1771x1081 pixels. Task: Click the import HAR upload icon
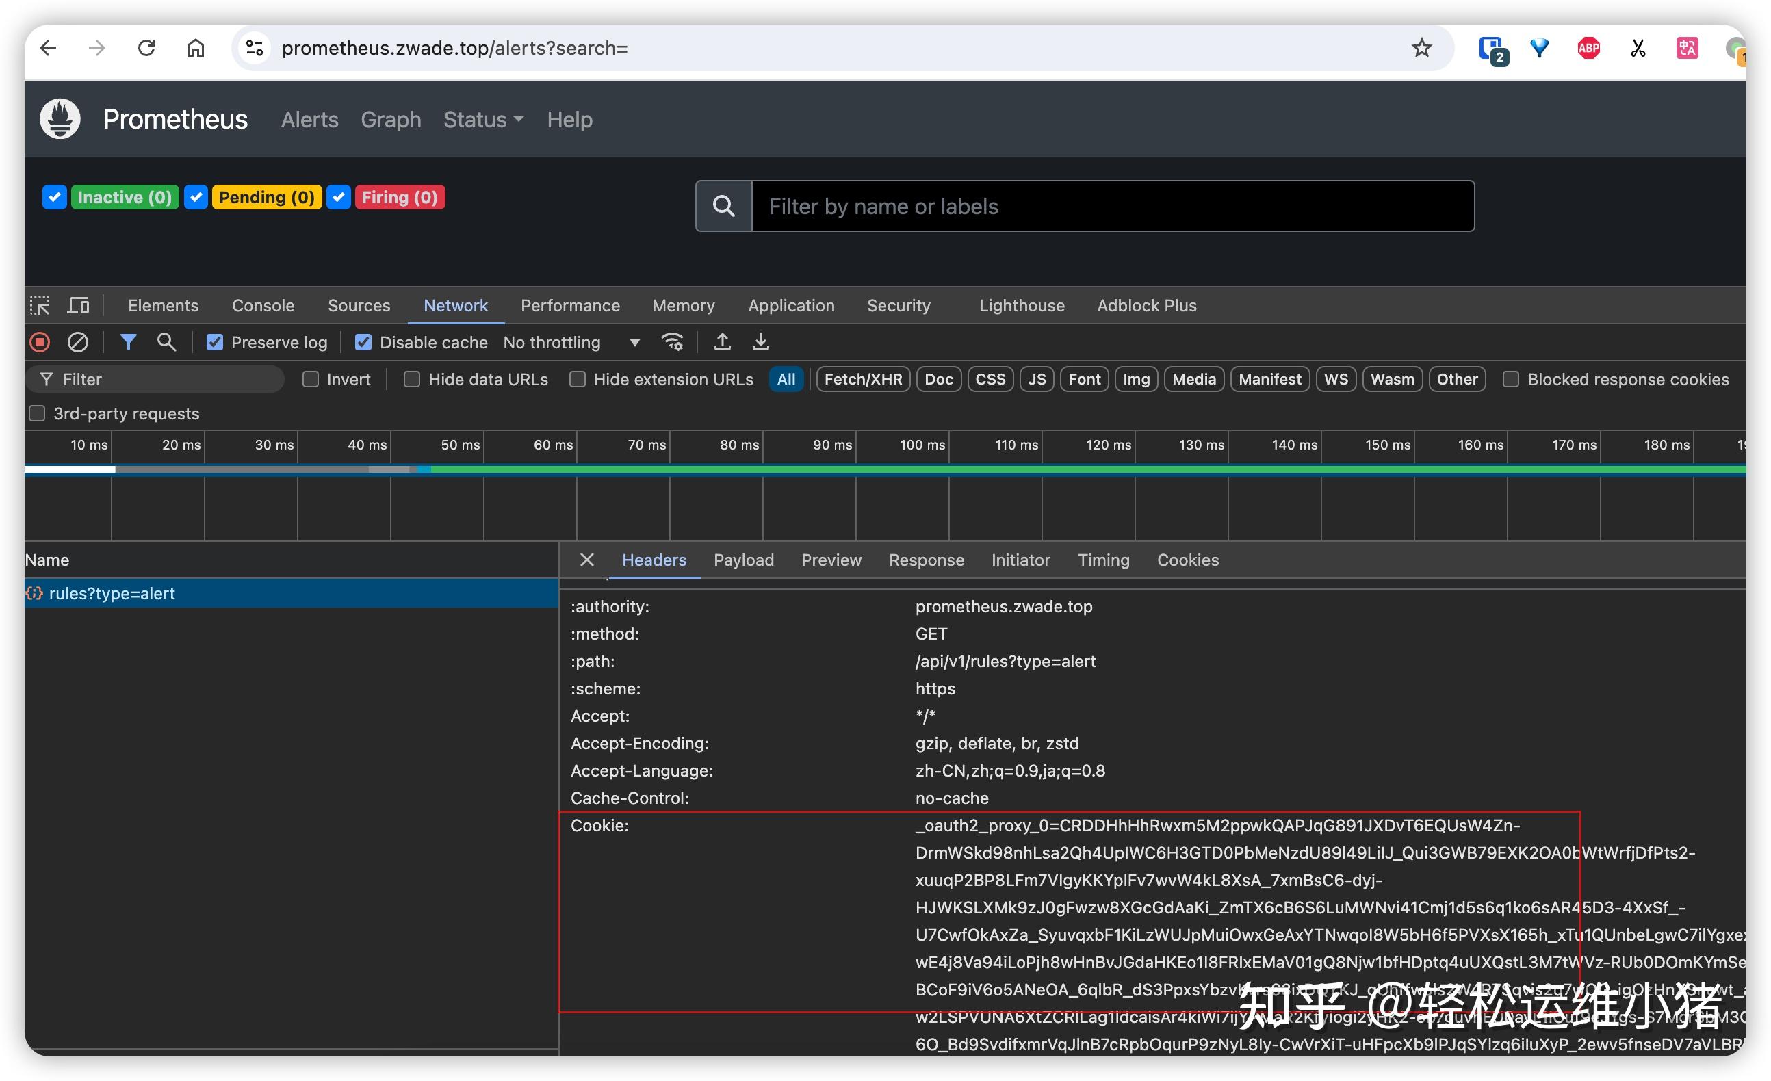point(723,342)
